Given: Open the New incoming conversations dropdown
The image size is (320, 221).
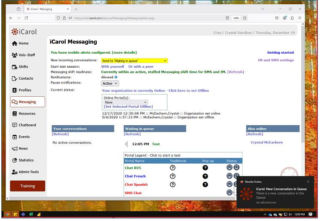Looking at the screenshot, I should (134, 61).
